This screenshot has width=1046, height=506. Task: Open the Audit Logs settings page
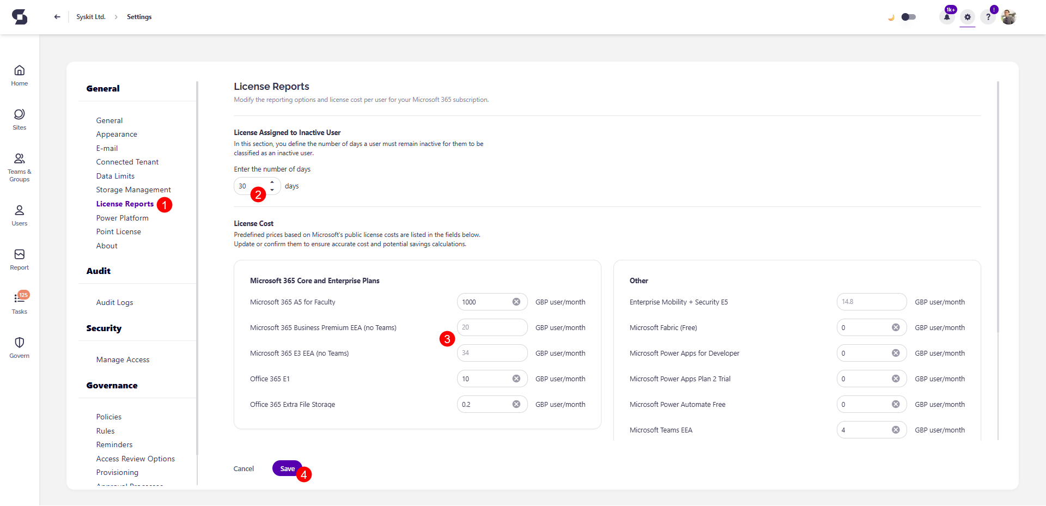coord(114,302)
